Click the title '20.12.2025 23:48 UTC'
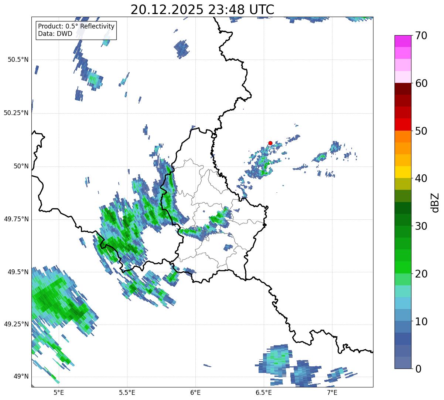The height and width of the screenshot is (400, 444). (202, 9)
